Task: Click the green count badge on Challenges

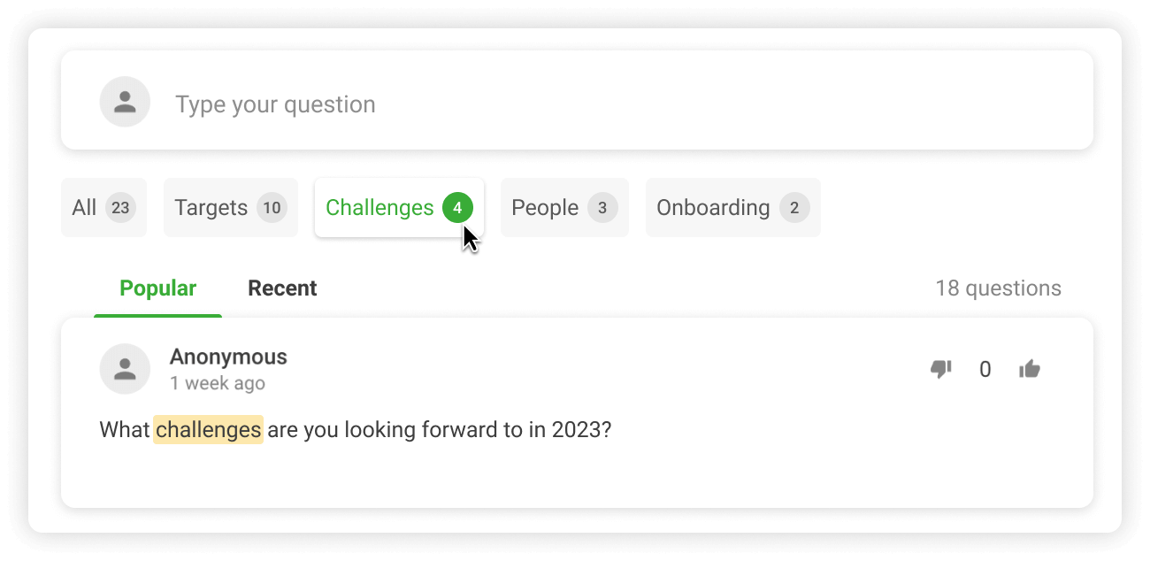Action: coord(457,208)
